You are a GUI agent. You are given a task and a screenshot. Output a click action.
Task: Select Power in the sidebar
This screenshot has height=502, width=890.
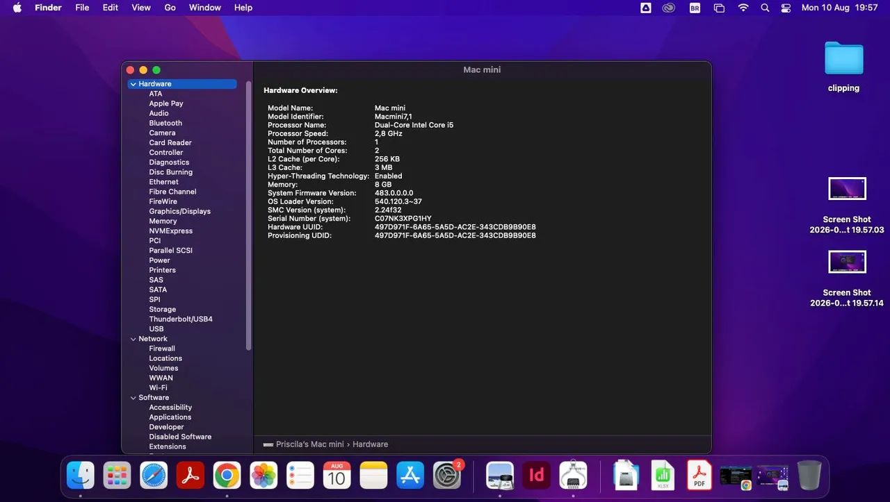pos(159,260)
